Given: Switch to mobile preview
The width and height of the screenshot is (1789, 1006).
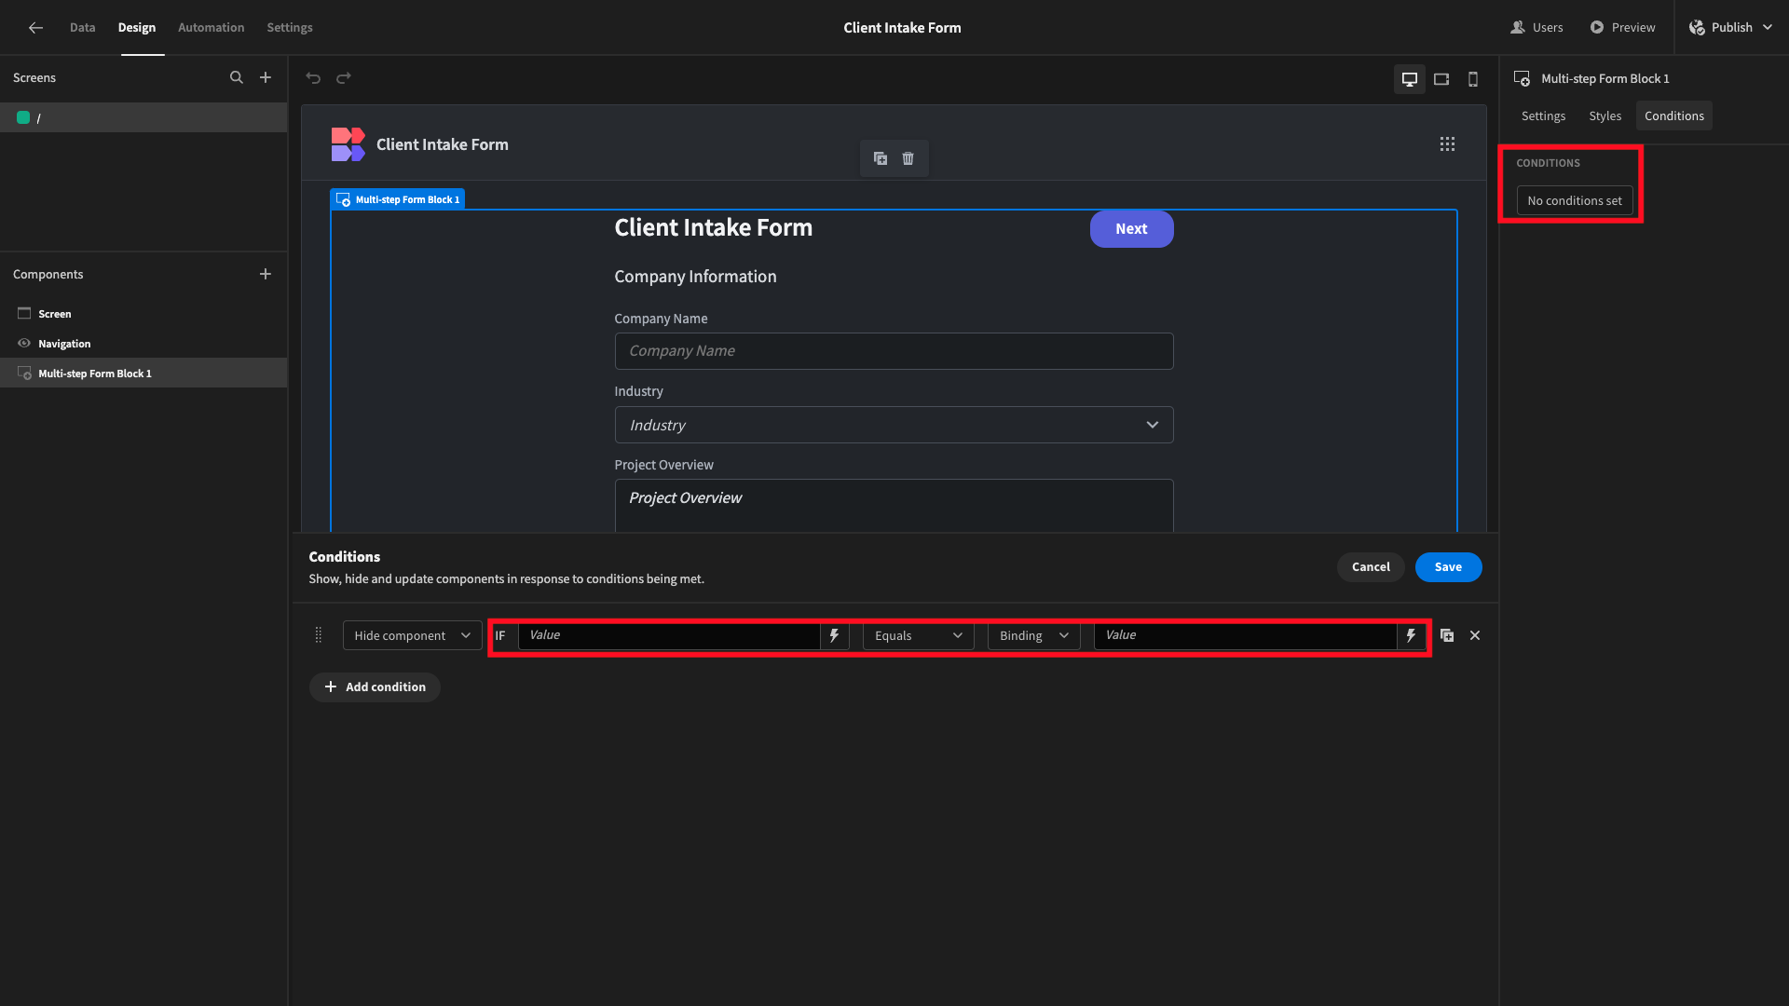Looking at the screenshot, I should pyautogui.click(x=1473, y=79).
